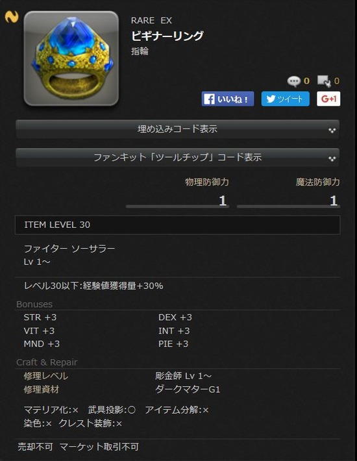Expand the ファンキット「ツールチップ」コード表示 bar
Viewport: 357px width, 461px height.
(x=177, y=158)
